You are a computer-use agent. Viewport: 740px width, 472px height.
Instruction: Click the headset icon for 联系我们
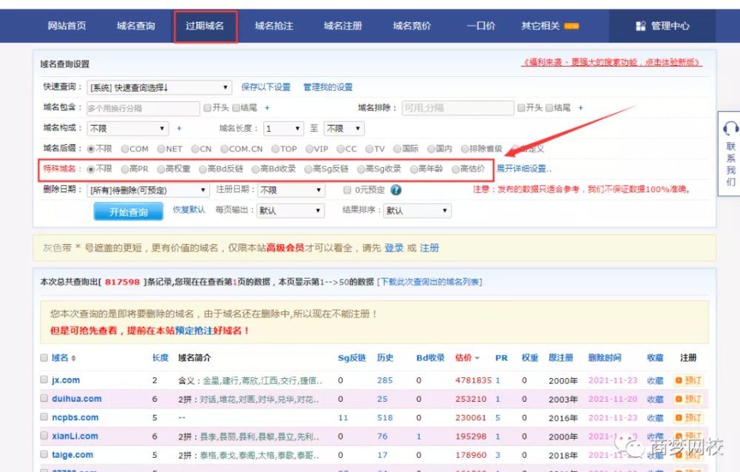click(x=730, y=128)
